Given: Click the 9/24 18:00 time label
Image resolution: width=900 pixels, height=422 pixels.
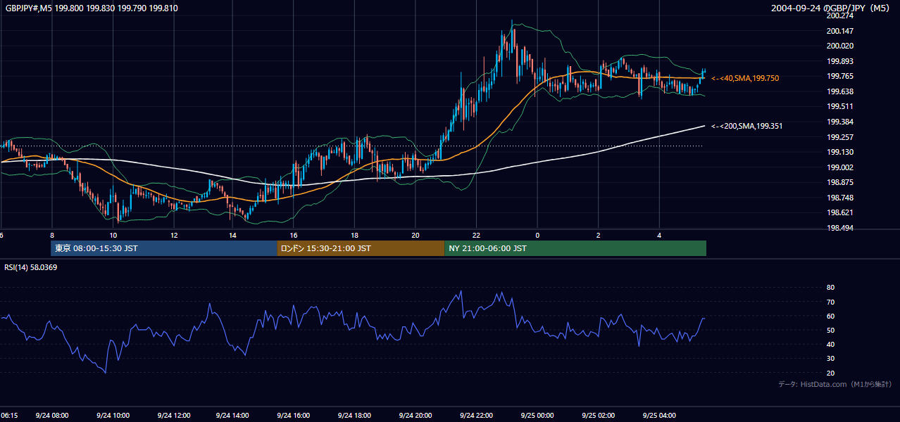Looking at the screenshot, I should coord(356,416).
